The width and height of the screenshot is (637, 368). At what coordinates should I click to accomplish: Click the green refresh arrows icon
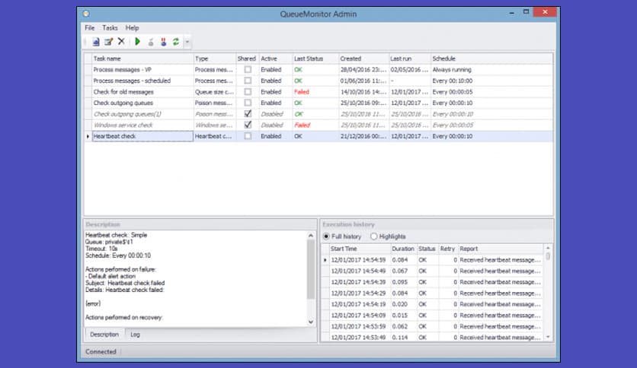176,42
